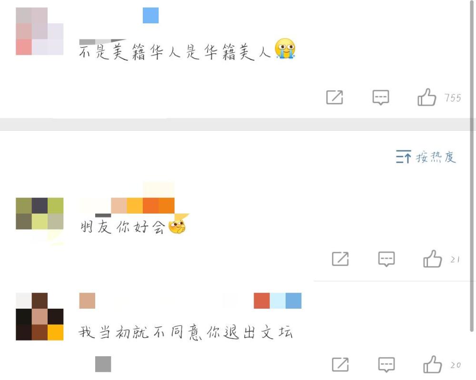Open comment text 我当初就不同意你退出文坛
The width and height of the screenshot is (476, 380).
tap(186, 332)
